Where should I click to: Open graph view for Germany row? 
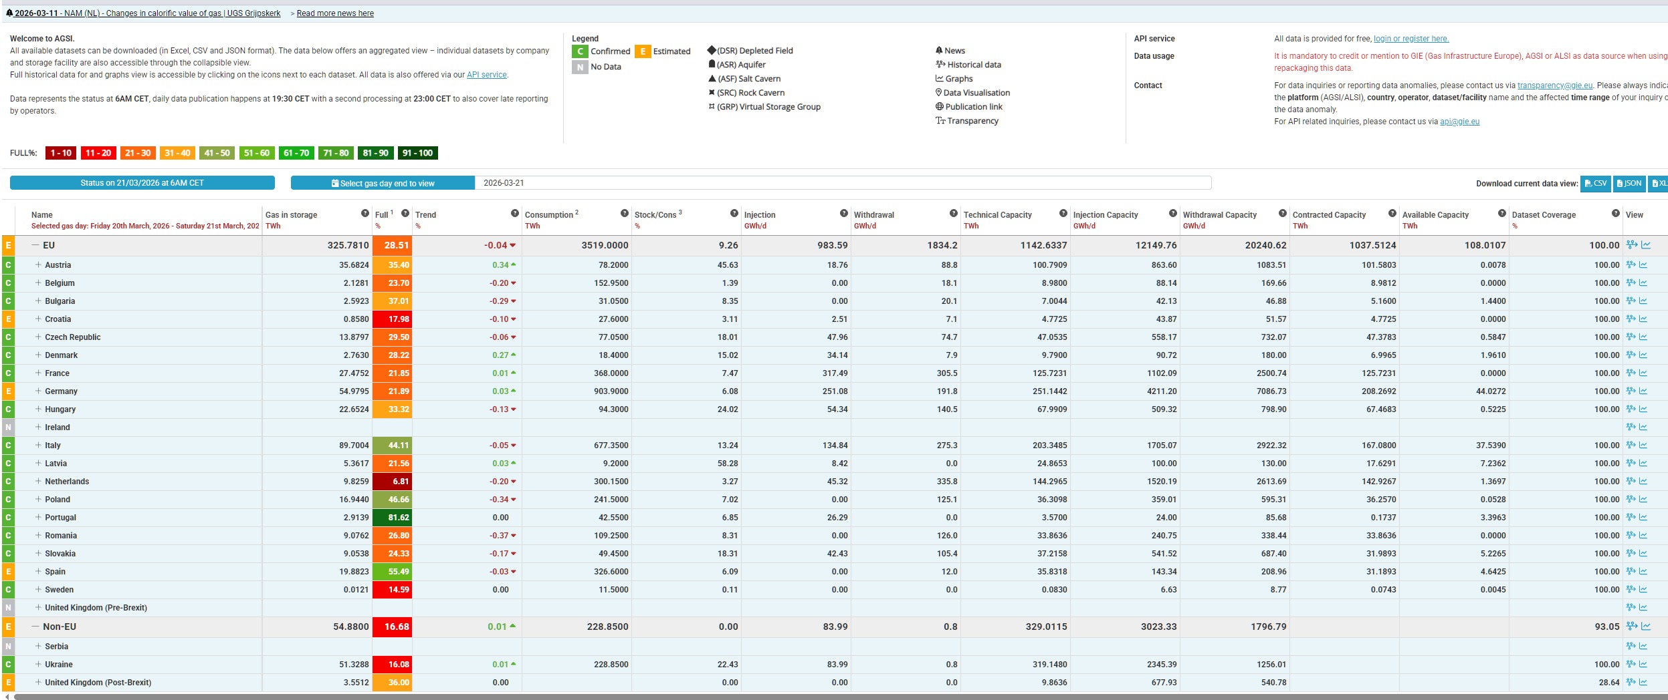[1643, 391]
